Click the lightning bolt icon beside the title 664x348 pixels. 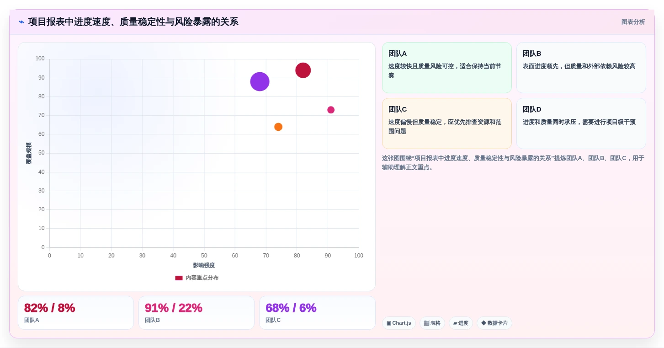coord(21,22)
